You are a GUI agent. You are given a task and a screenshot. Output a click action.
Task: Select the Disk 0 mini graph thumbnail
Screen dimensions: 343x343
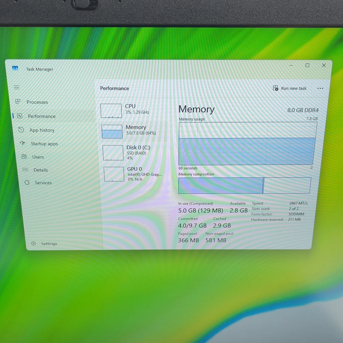[x=113, y=153]
